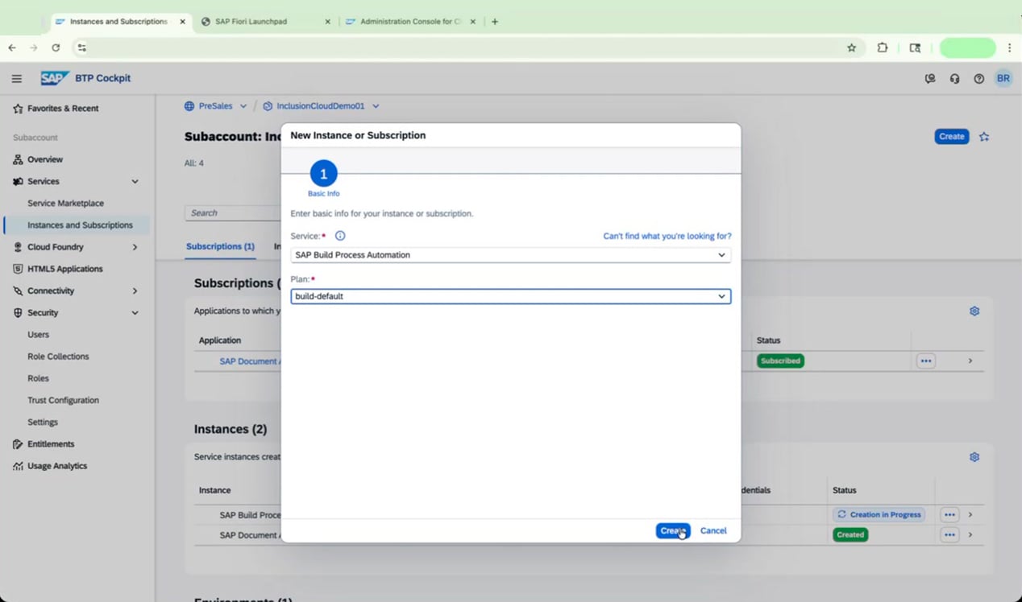Image resolution: width=1022 pixels, height=602 pixels.
Task: Open Settings in sidebar
Action: [43, 422]
